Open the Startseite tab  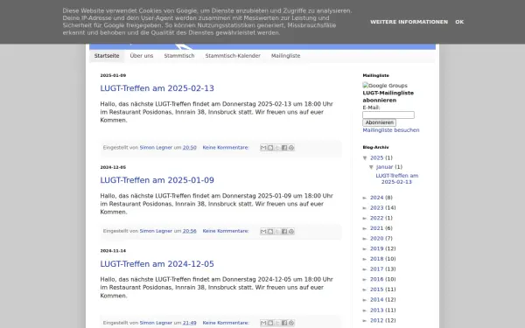pyautogui.click(x=107, y=56)
